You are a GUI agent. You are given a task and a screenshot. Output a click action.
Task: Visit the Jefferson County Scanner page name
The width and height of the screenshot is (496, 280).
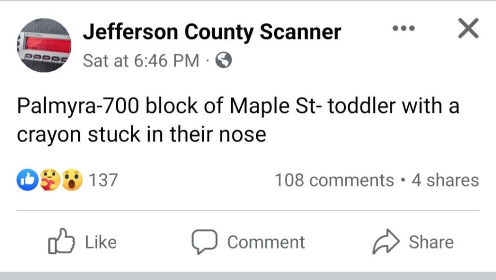click(x=212, y=32)
